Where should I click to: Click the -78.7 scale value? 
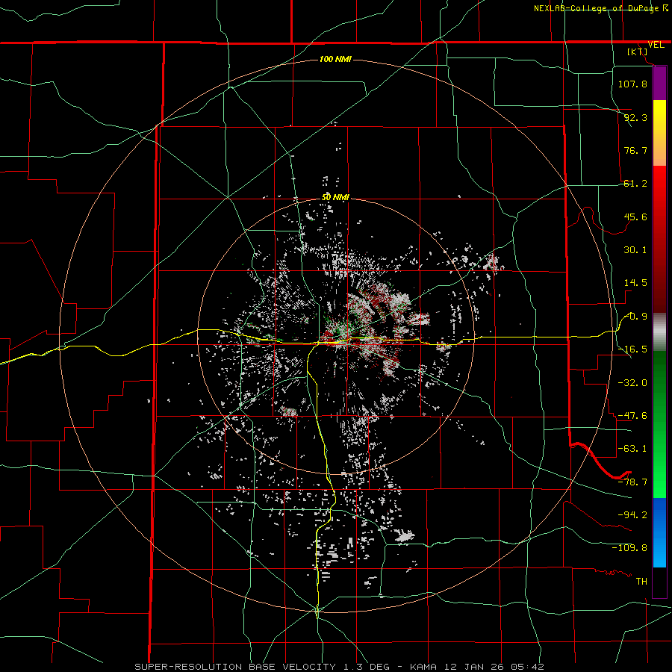click(632, 482)
